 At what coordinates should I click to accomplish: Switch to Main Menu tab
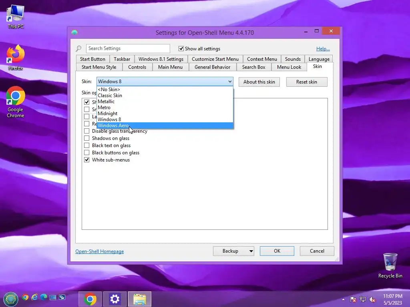pos(170,67)
